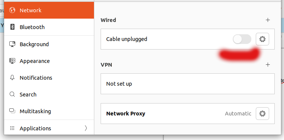
Task: Add a VPN connection with plus
Action: coord(268,64)
